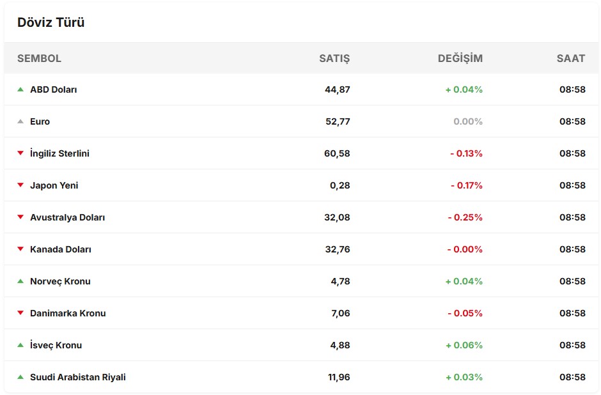Click the SEMBOL column header
Image resolution: width=601 pixels, height=395 pixels.
pos(39,58)
